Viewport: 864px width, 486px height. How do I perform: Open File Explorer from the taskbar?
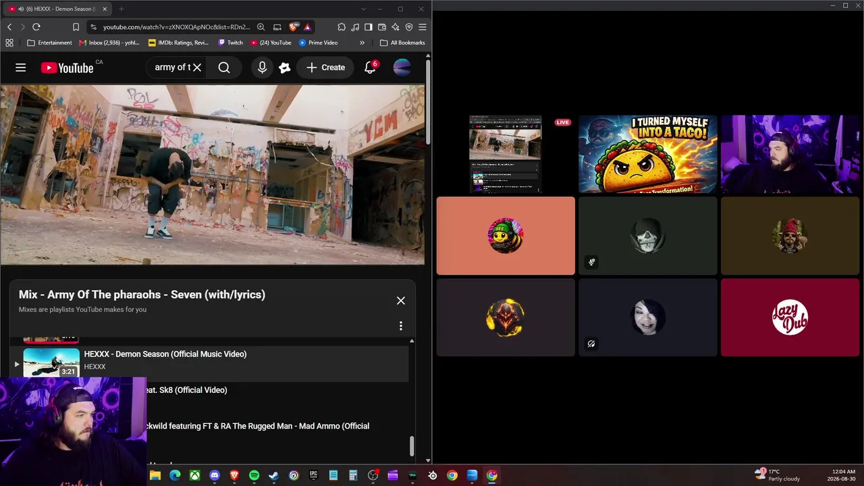coord(155,475)
